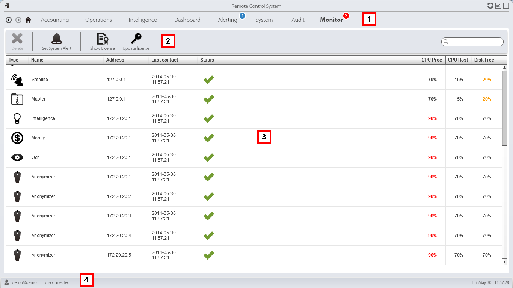Navigate forward with right arrow icon

click(x=18, y=20)
